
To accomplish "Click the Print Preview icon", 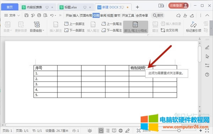I will point(45,15).
